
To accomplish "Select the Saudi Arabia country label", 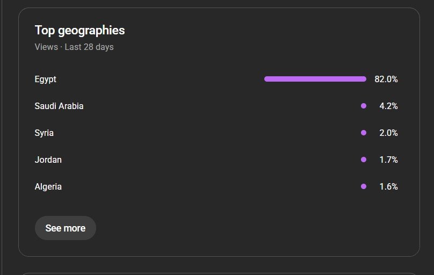I will point(59,106).
